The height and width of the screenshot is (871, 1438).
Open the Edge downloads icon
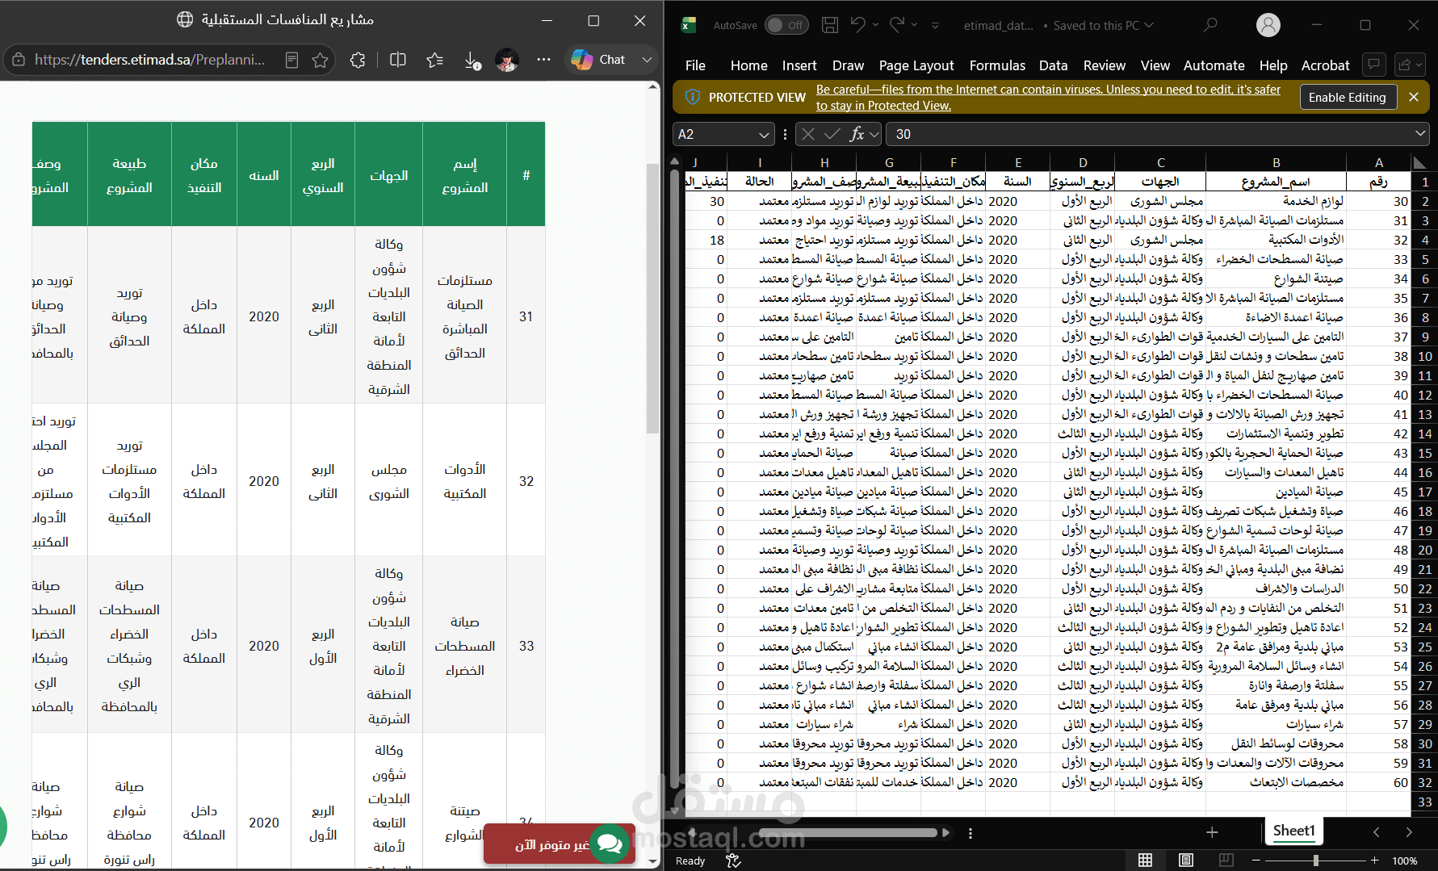(x=472, y=60)
